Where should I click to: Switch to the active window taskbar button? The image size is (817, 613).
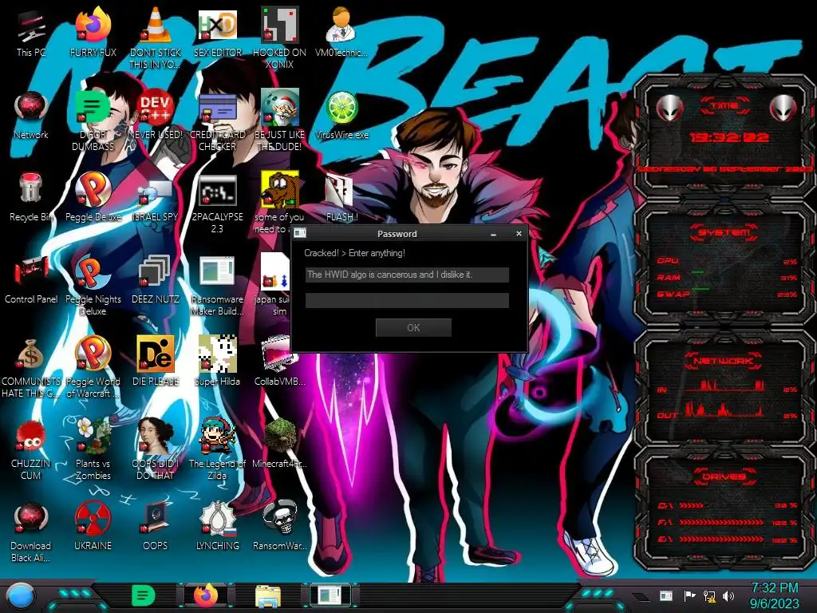tap(330, 595)
